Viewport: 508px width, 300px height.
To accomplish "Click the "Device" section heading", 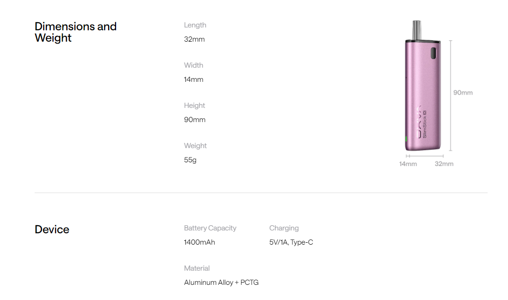I will point(52,229).
